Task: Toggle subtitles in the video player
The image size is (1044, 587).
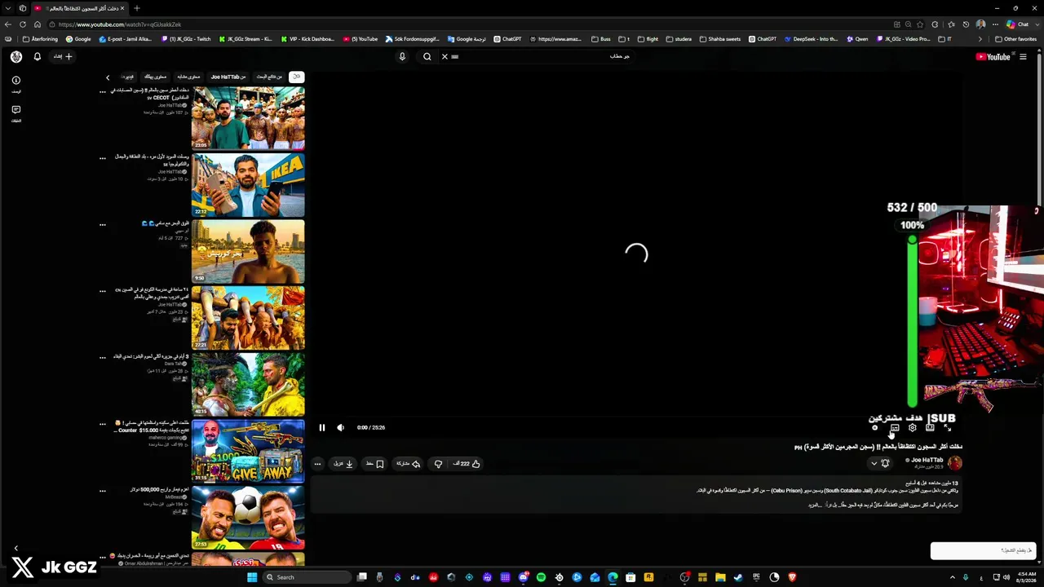Action: (895, 427)
